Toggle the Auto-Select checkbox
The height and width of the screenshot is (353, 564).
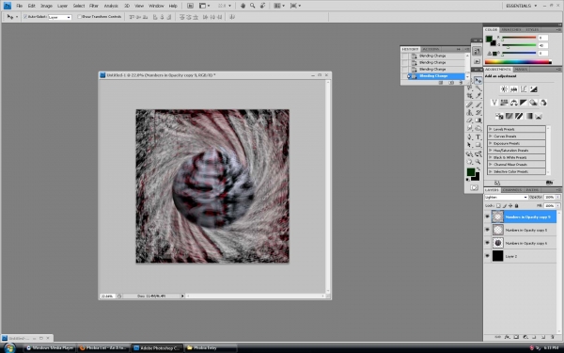pos(25,17)
